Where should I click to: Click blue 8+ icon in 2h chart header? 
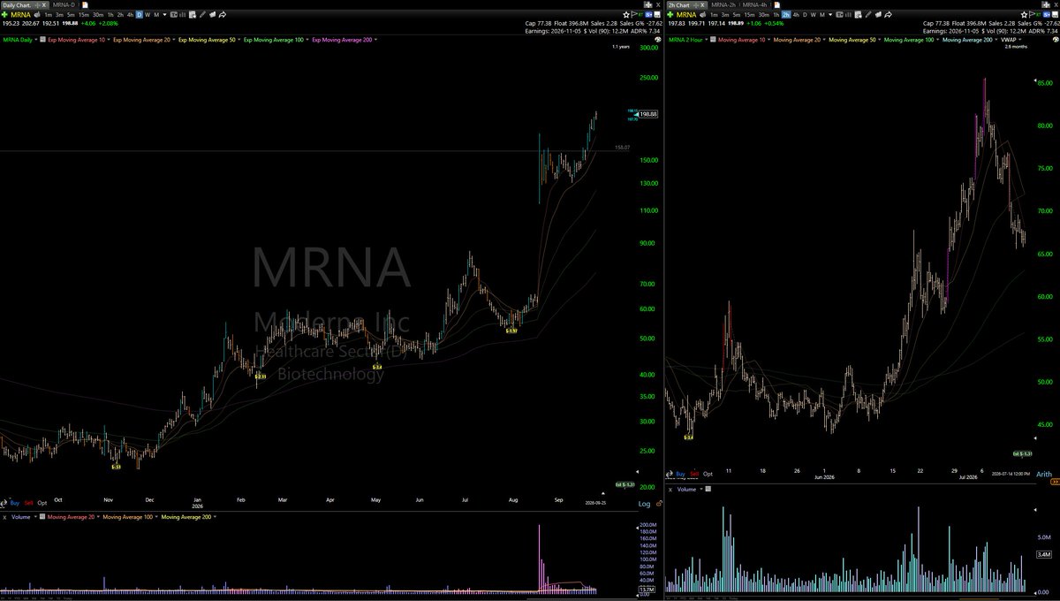(x=1046, y=15)
